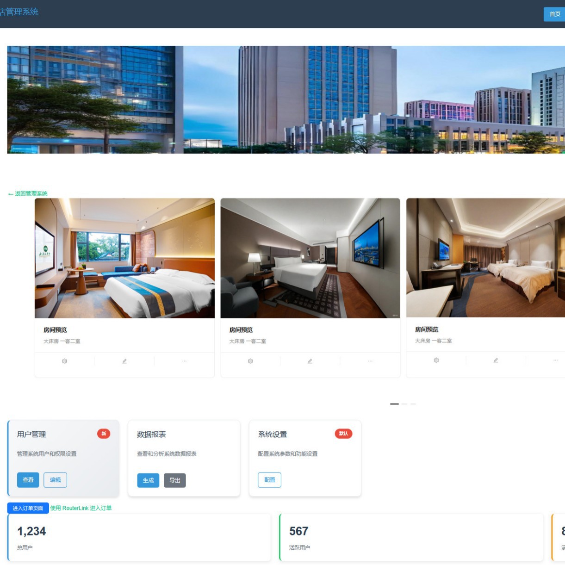Click the 查看 button in 用户管理
The width and height of the screenshot is (565, 565).
pyautogui.click(x=28, y=480)
